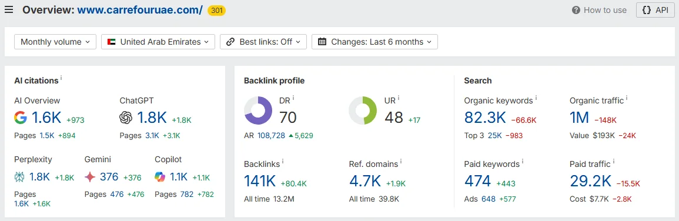Open the Ads 648 value
This screenshot has width=679, height=221.
pyautogui.click(x=489, y=199)
